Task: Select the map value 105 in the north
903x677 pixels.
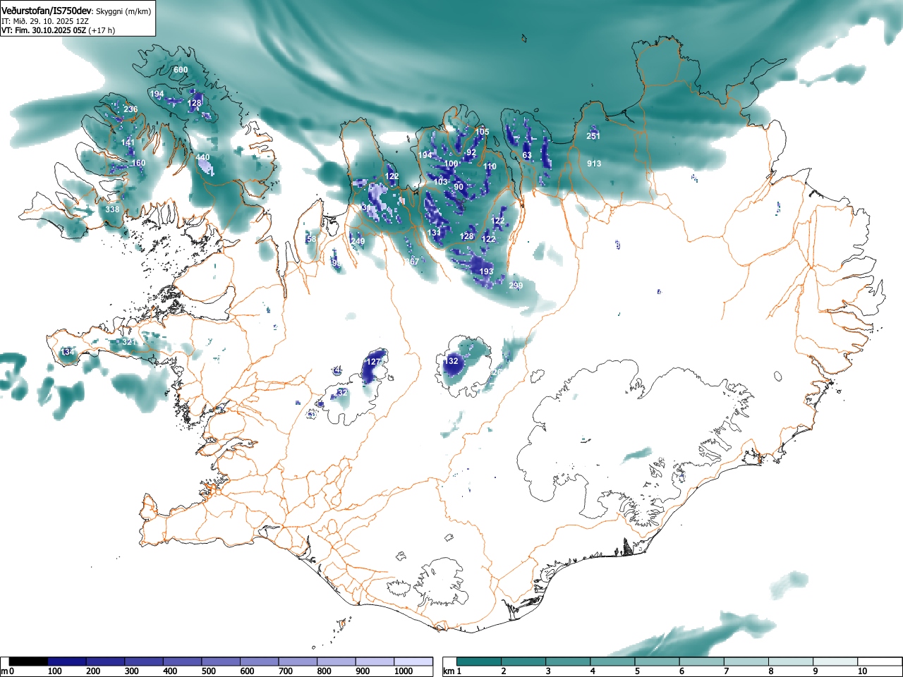Action: click(x=482, y=132)
